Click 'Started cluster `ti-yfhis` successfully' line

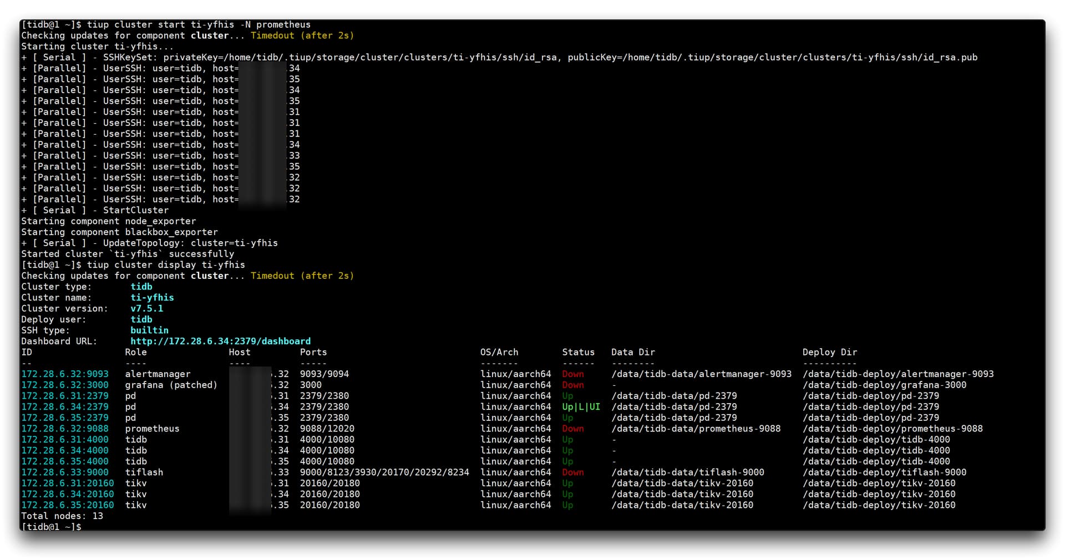[x=128, y=254]
